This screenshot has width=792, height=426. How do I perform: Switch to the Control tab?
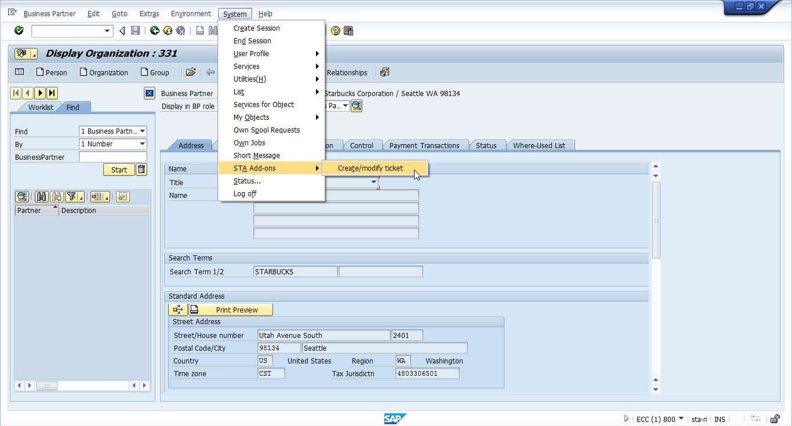[x=362, y=145]
